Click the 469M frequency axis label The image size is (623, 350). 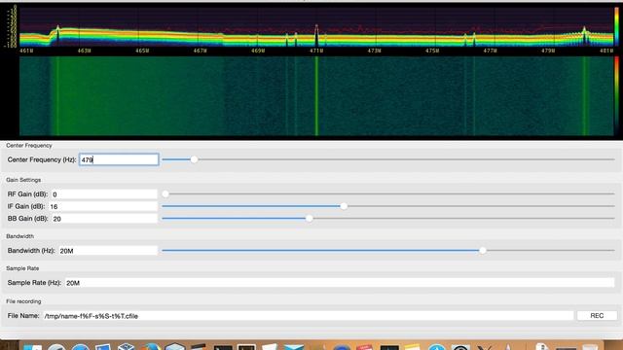[x=259, y=51]
